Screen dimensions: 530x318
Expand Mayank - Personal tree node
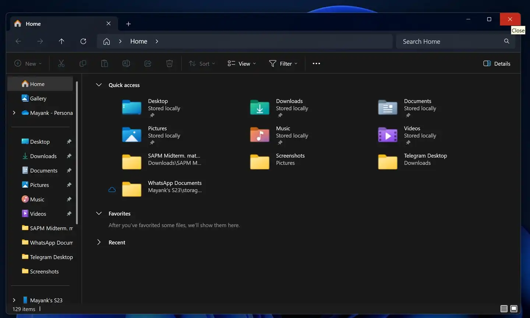(14, 113)
